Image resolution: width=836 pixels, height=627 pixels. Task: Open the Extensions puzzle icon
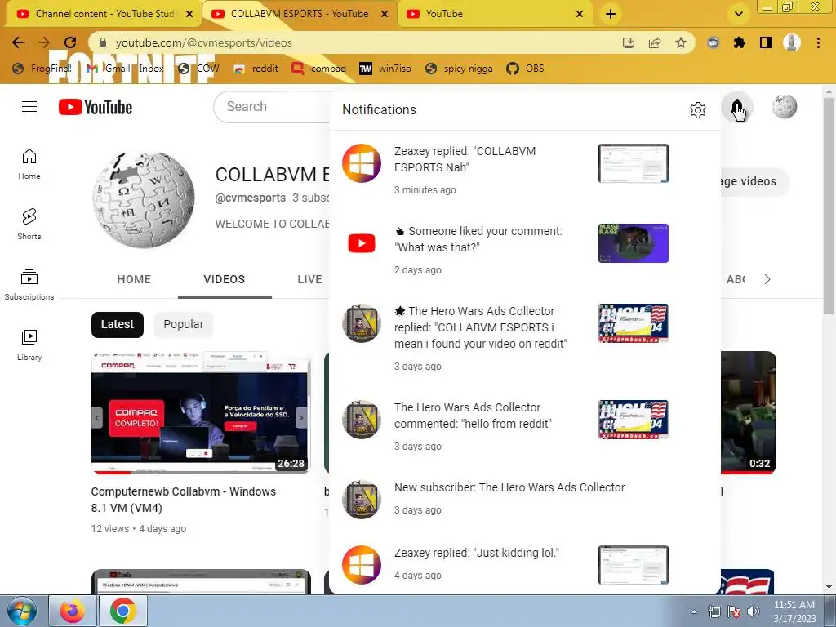pyautogui.click(x=740, y=42)
